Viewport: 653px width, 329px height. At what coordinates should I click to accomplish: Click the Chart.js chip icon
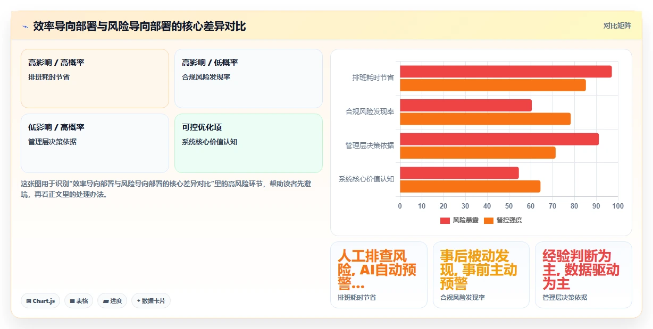[x=29, y=301]
